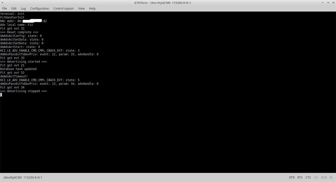Click the 'Fit got evt 52' line
The image size is (336, 182).
click(x=12, y=73)
